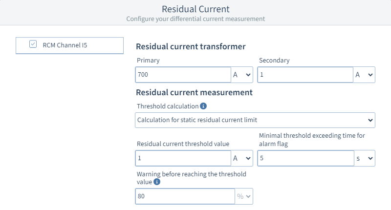The image size is (391, 210).
Task: Expand the Threshold calculation method dropdown
Action: tap(255, 120)
